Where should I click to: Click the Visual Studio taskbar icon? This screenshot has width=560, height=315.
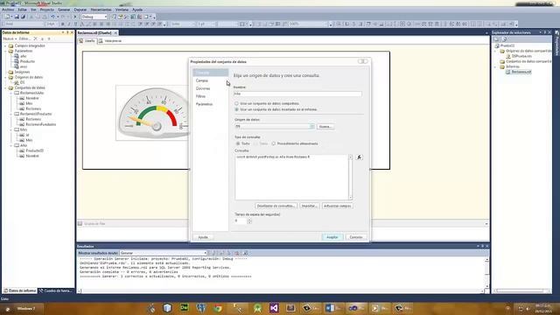click(x=274, y=308)
